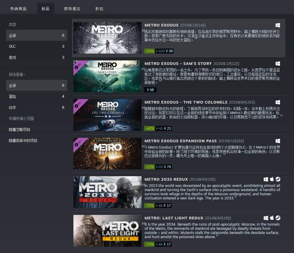Viewport: 294px width, 253px height.
Task: Open METRO EXODUS - SAM'S STORY title
Action: (x=178, y=64)
